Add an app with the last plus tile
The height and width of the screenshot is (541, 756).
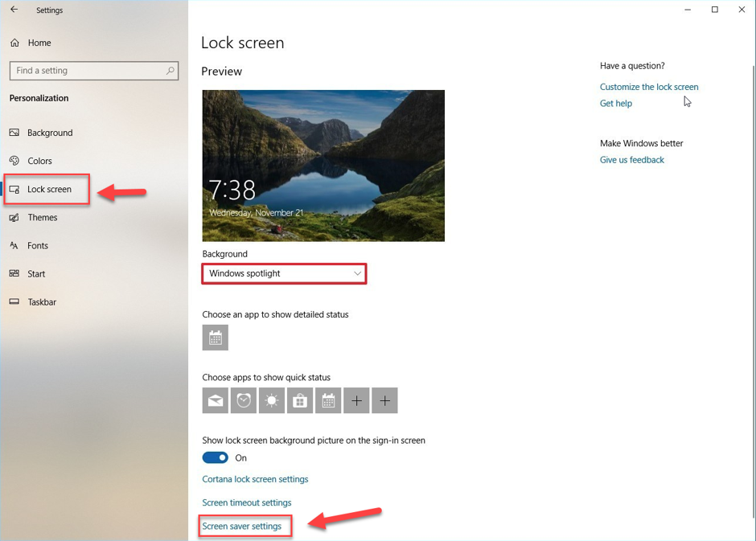click(384, 401)
